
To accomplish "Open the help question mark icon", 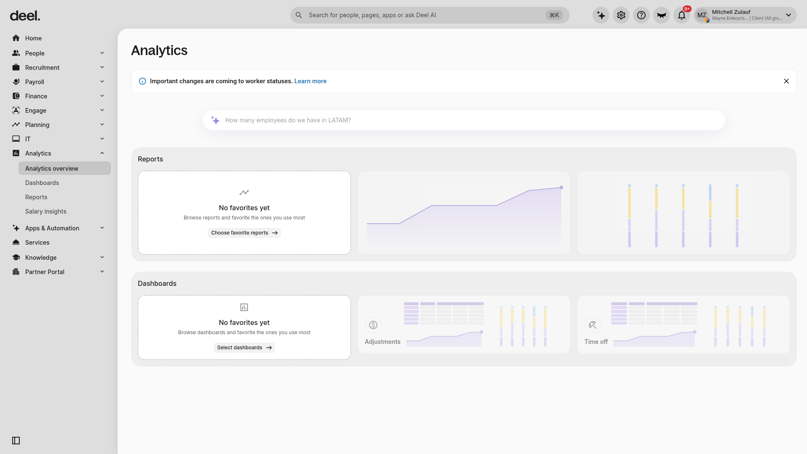I will pyautogui.click(x=641, y=15).
